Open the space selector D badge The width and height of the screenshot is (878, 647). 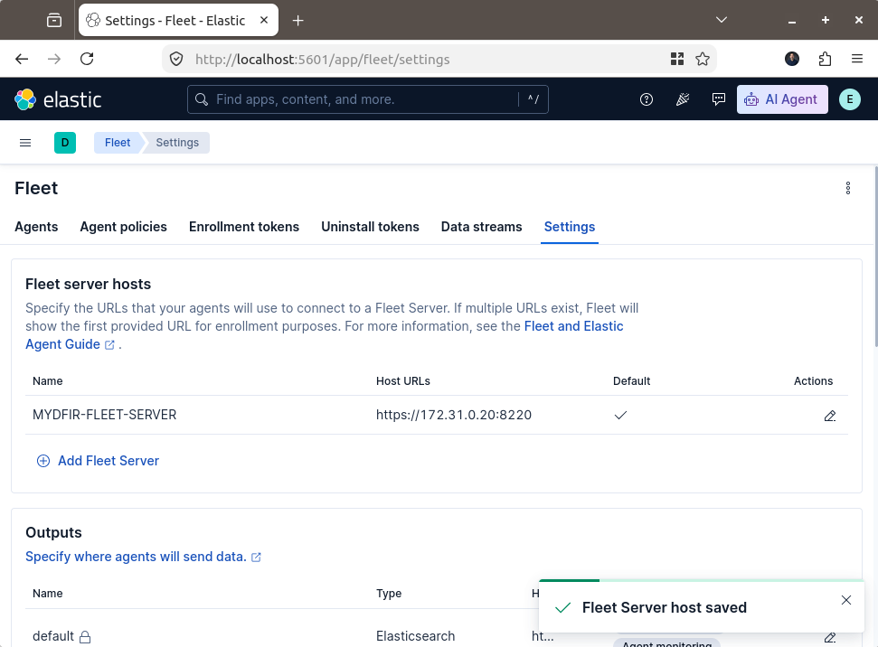pyautogui.click(x=65, y=143)
